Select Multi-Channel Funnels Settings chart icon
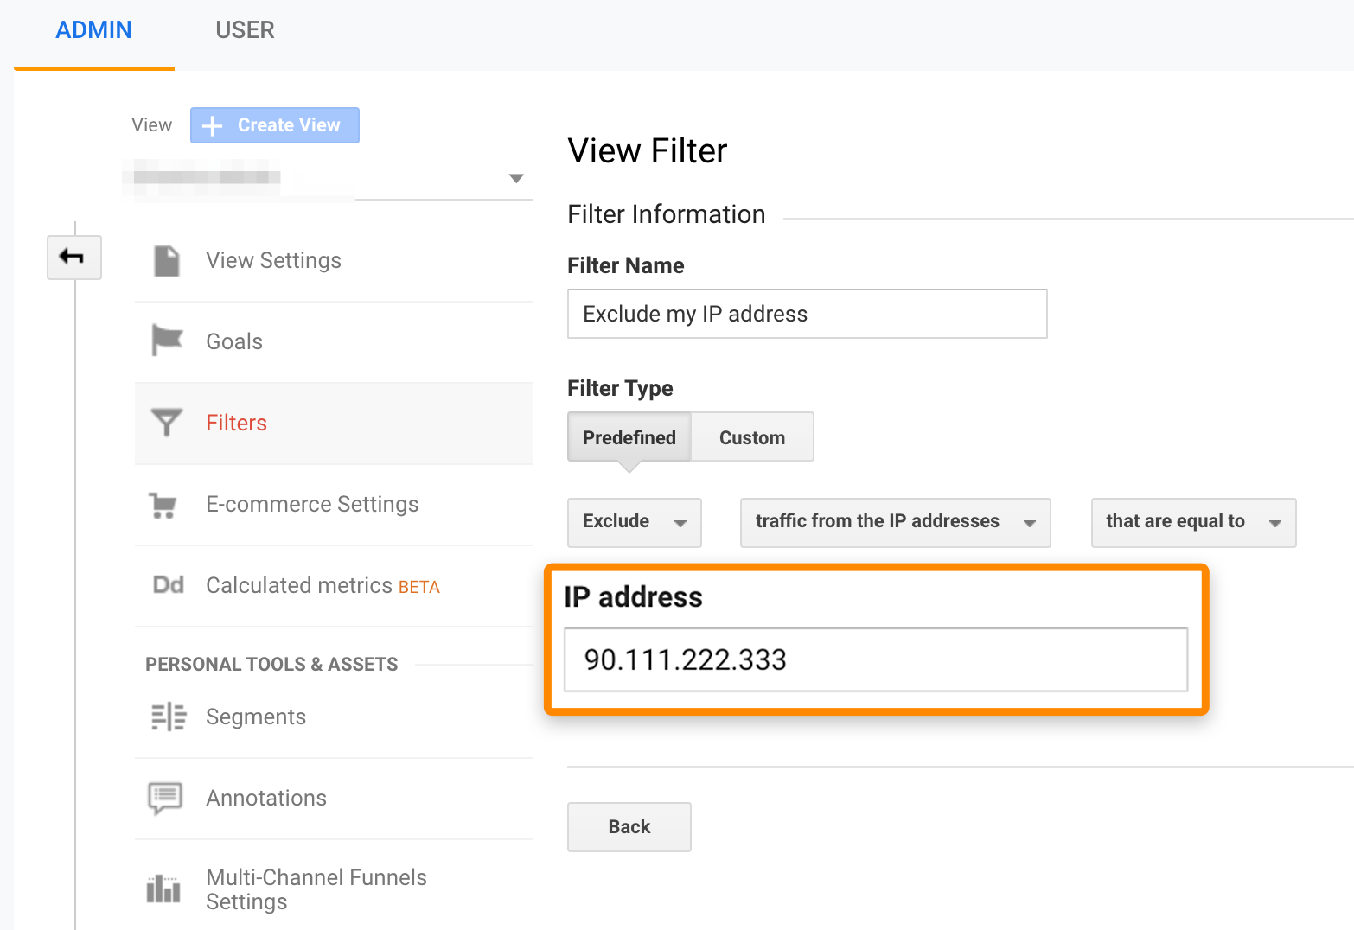This screenshot has height=930, width=1354. pyautogui.click(x=163, y=889)
